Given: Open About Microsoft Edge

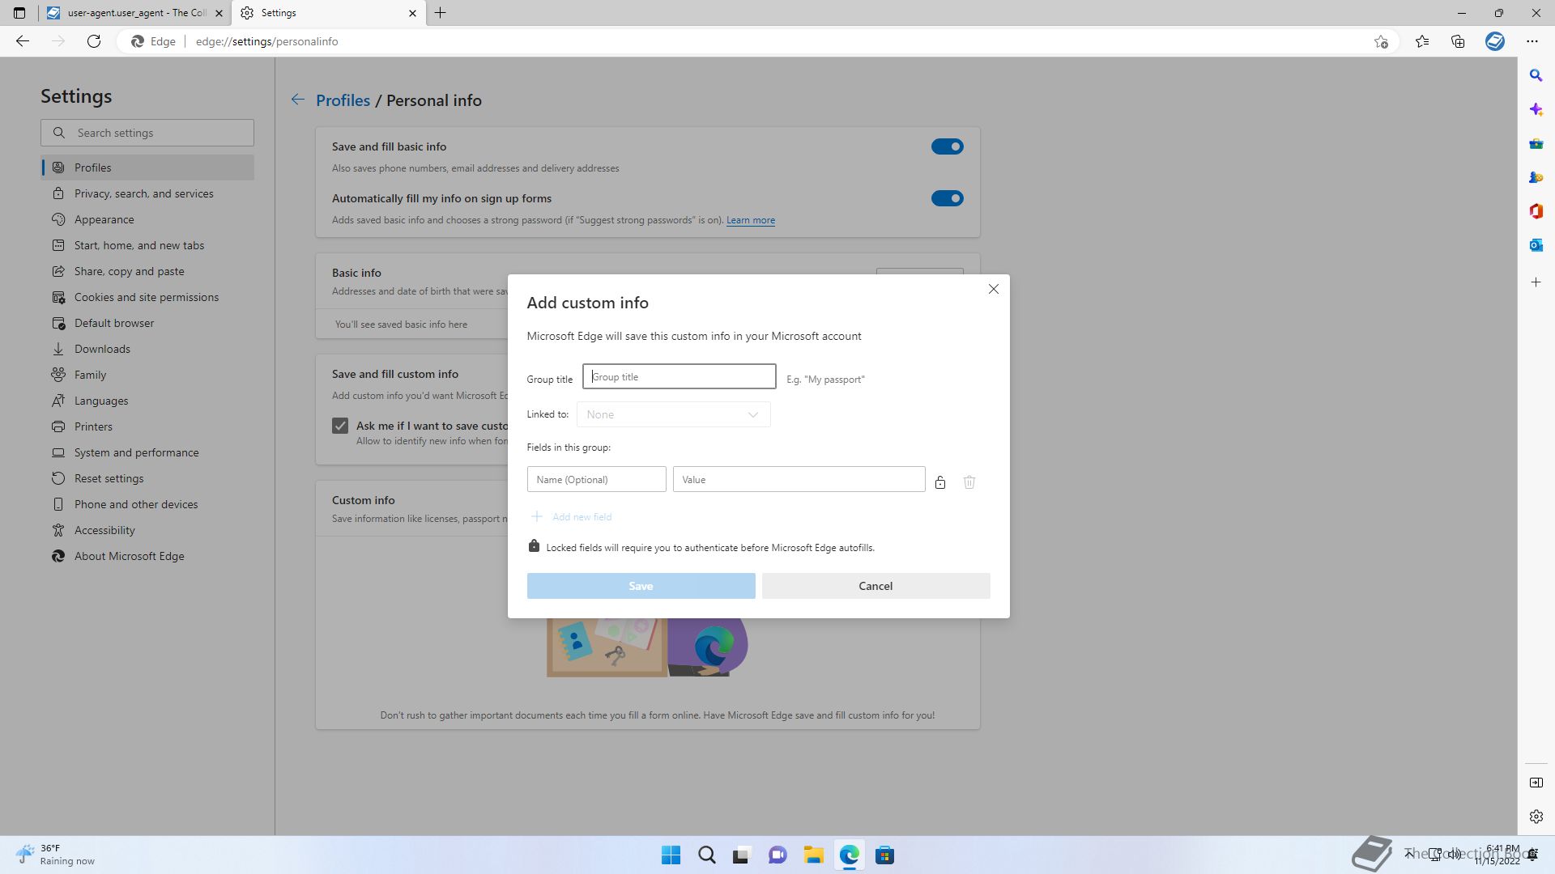Looking at the screenshot, I should tap(147, 556).
